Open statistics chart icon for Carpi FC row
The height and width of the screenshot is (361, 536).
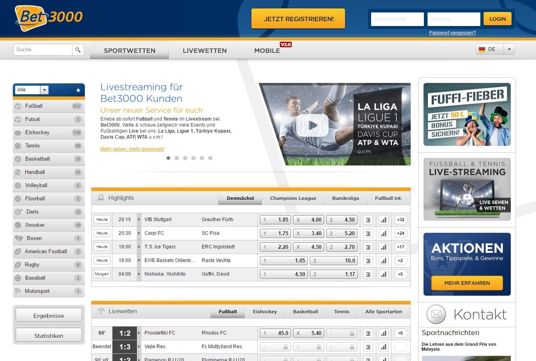click(x=383, y=233)
